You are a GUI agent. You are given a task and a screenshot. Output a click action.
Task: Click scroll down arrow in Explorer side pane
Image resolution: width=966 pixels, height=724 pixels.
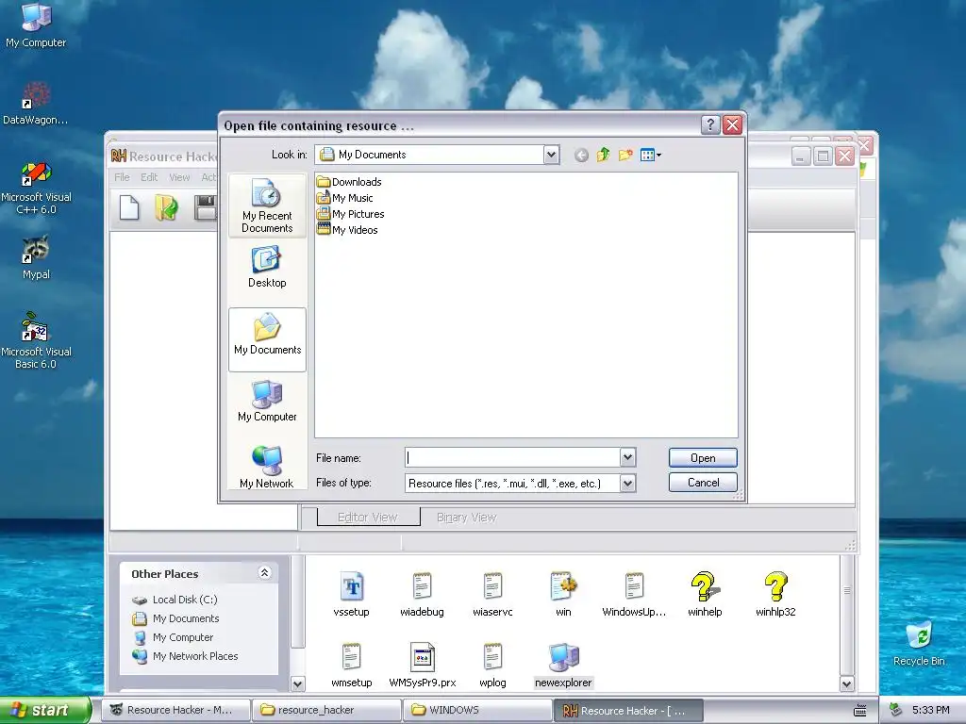coord(297,683)
